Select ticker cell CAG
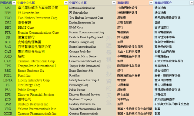This screenshot has height=116, width=194. point(8,52)
